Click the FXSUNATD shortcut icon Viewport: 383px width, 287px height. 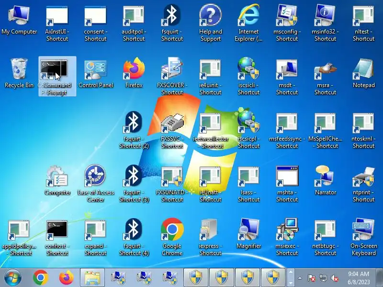pyautogui.click(x=172, y=184)
